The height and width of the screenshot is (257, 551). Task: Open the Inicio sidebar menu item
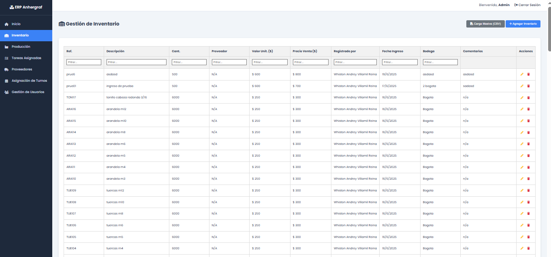[16, 24]
